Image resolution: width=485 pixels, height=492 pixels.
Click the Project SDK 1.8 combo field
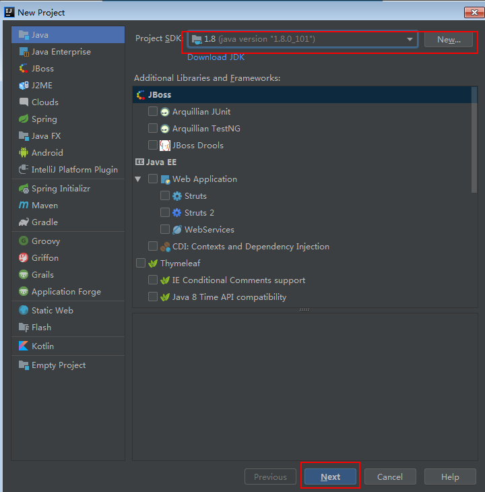[303, 39]
